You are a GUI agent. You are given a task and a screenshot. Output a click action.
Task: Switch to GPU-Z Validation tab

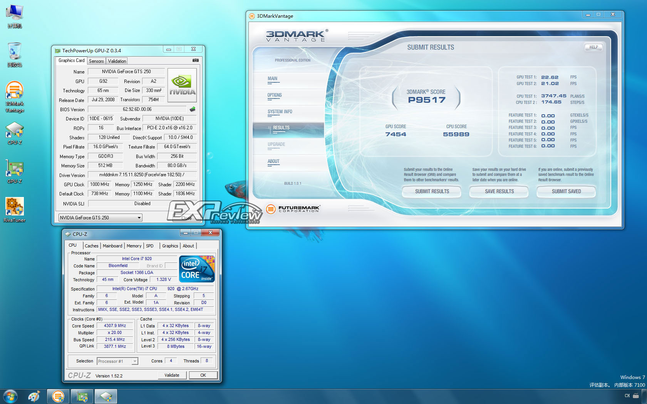(117, 61)
